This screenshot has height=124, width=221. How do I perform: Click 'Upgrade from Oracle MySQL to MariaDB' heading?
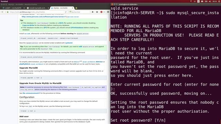tap(40, 83)
